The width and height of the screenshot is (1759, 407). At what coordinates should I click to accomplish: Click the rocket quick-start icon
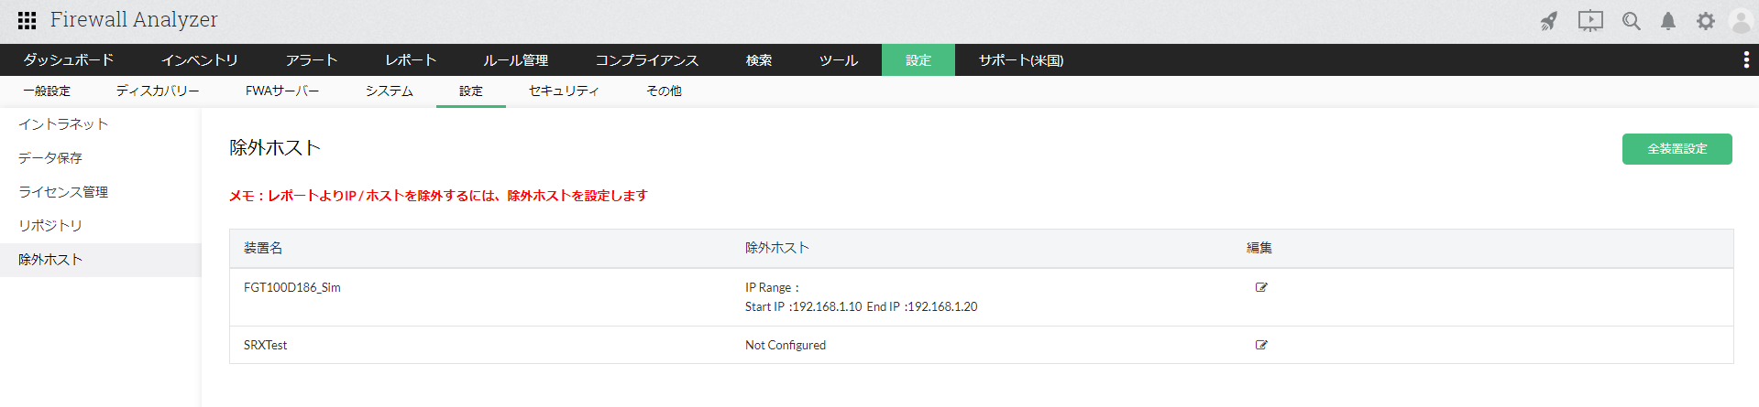point(1549,21)
